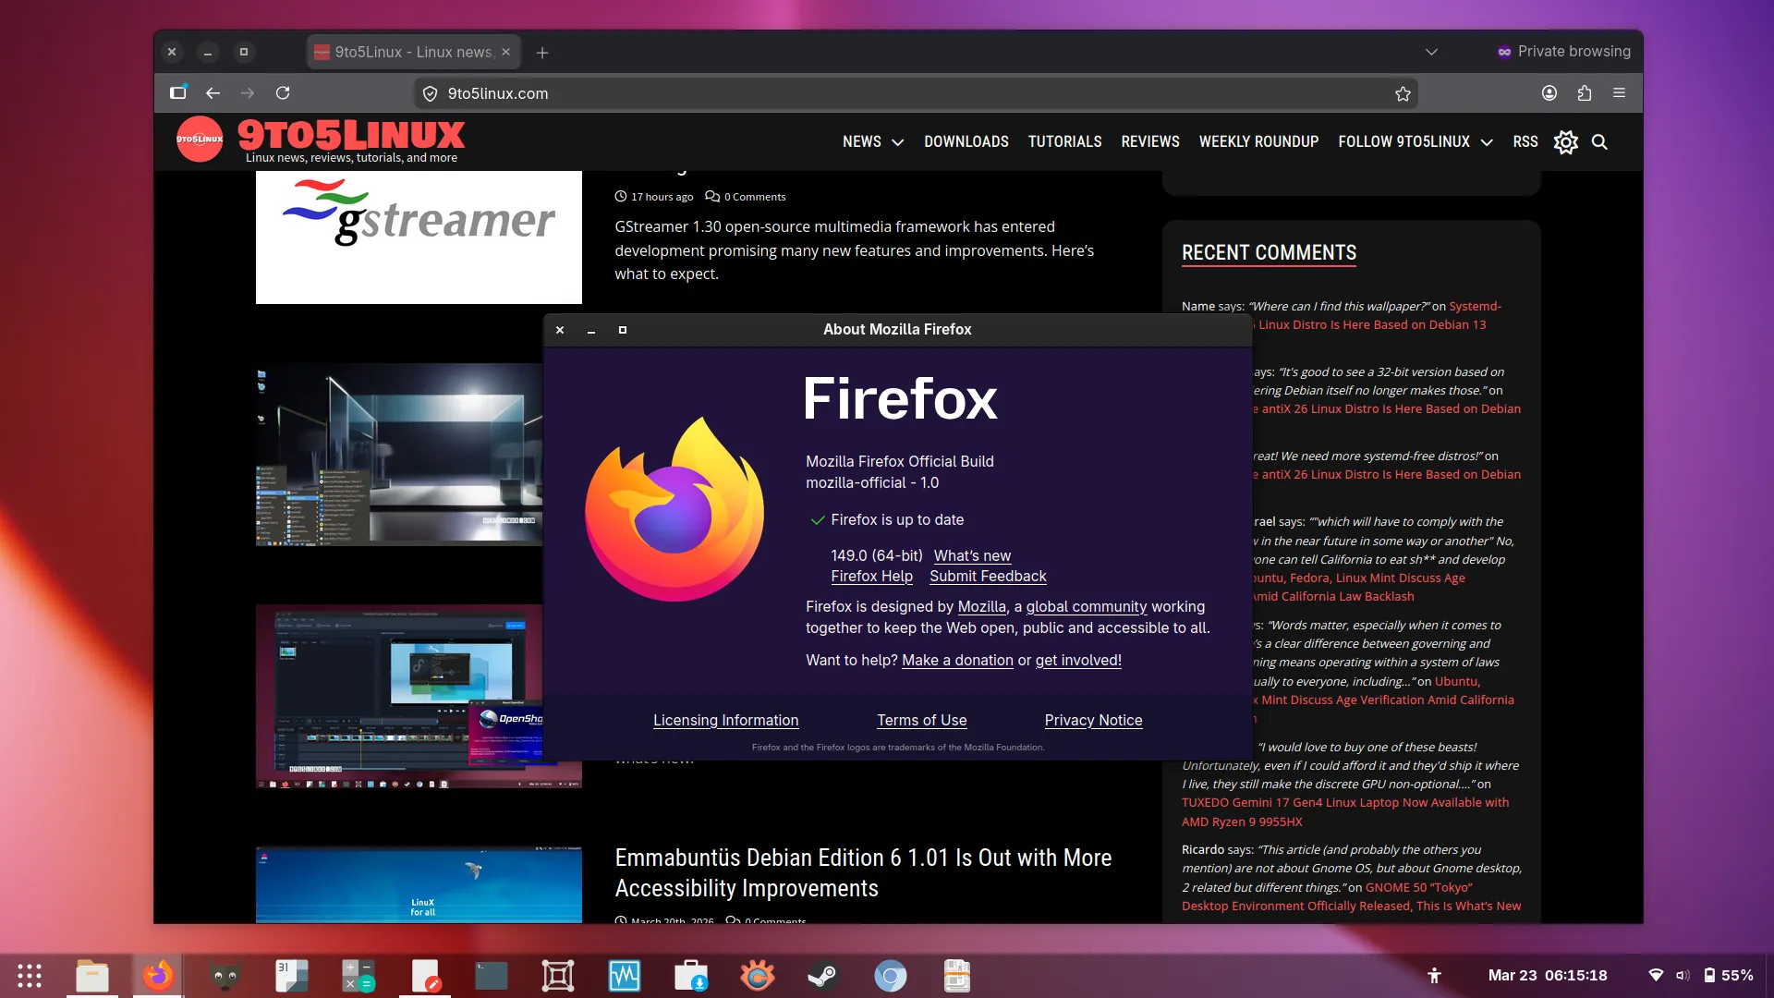Expand the NEWS dropdown menu
The image size is (1774, 998).
tap(871, 142)
